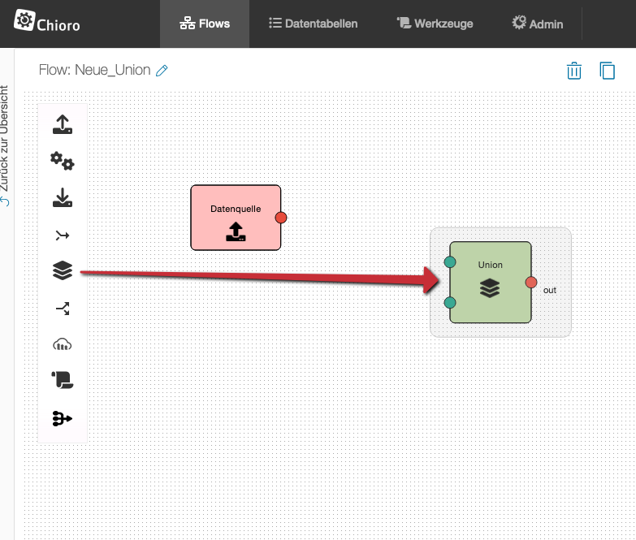This screenshot has width=636, height=540.
Task: Select the scroll script tool in palette
Action: pyautogui.click(x=63, y=381)
